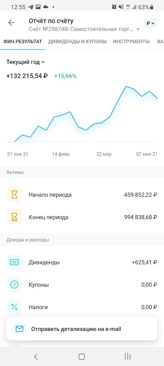Switch to the Дивиденды и купоны tab
The width and height of the screenshot is (164, 366).
point(77,42)
